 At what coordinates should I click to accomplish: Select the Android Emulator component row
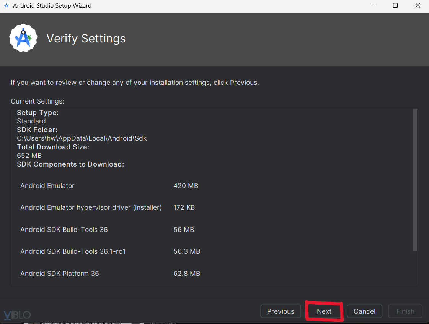pyautogui.click(x=47, y=186)
